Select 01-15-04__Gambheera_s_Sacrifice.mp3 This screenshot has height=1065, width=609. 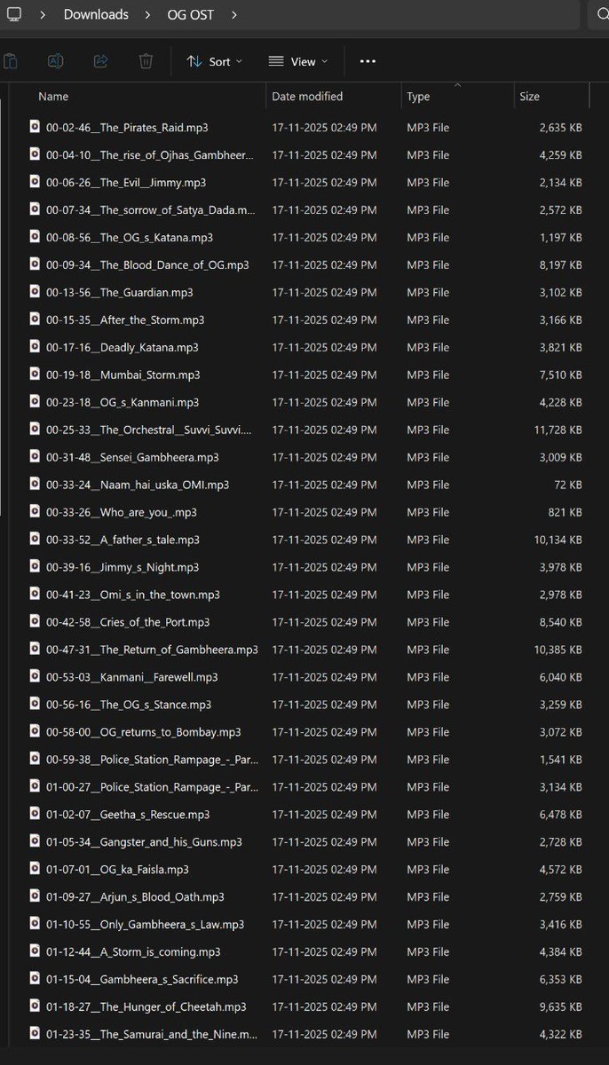(x=142, y=979)
